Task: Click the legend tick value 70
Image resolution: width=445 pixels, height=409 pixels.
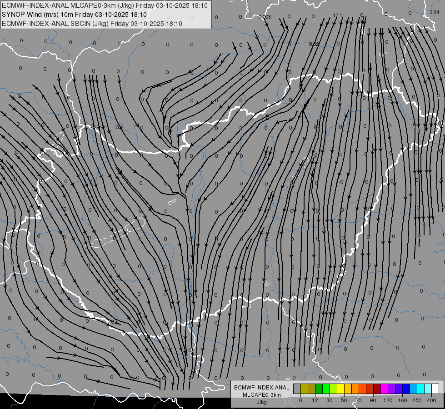Action: point(359,400)
